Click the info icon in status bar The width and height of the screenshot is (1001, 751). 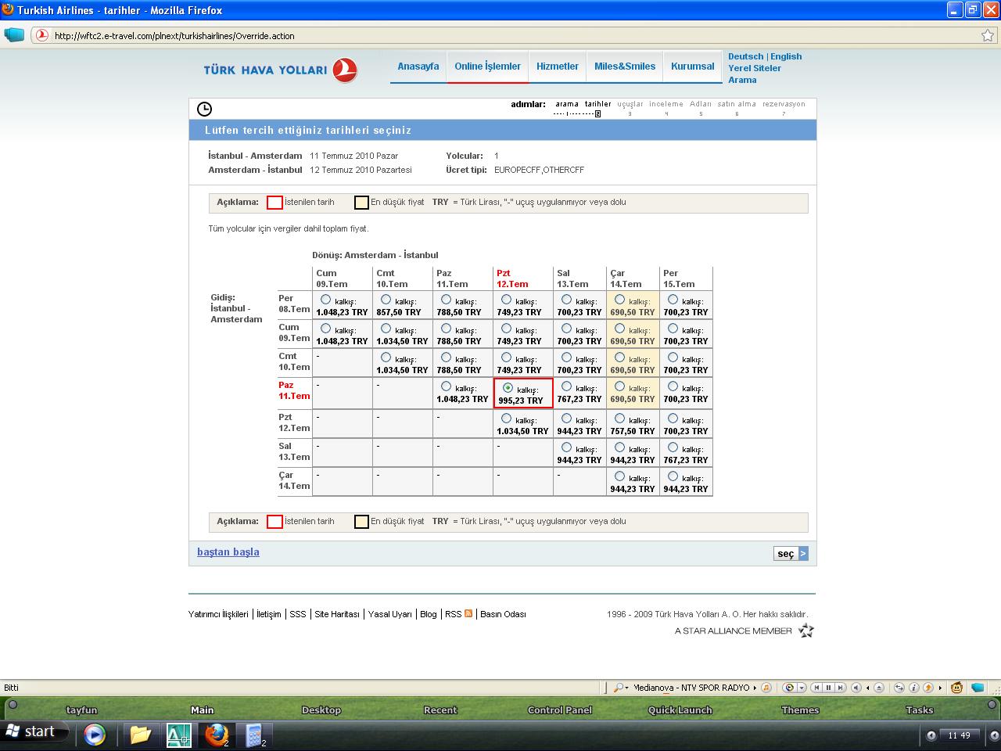(913, 688)
